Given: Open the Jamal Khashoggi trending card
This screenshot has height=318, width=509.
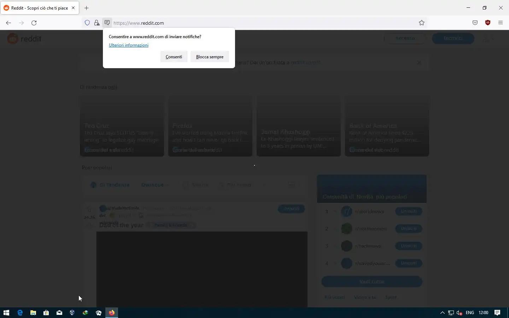Looking at the screenshot, I should pos(299,126).
